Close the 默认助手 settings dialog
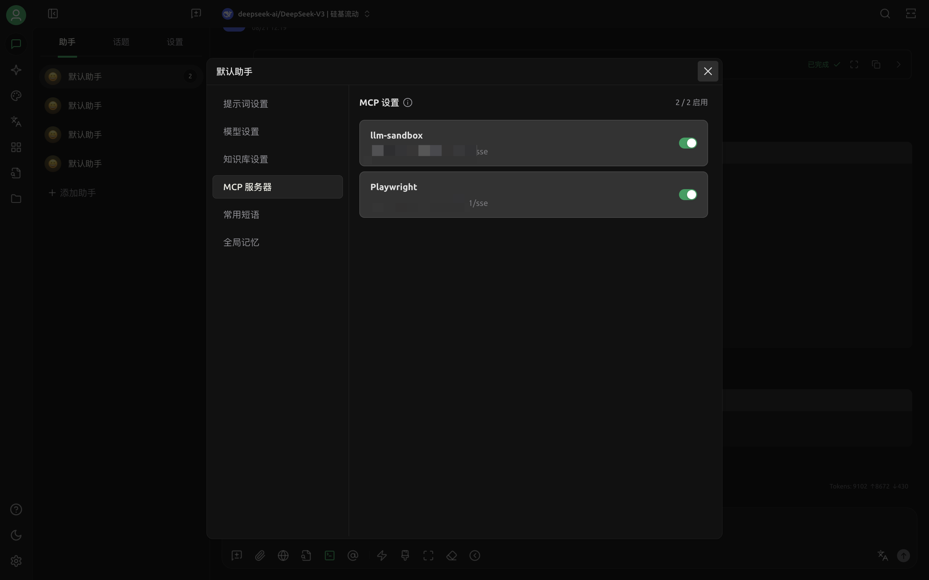Viewport: 929px width, 580px height. click(707, 71)
